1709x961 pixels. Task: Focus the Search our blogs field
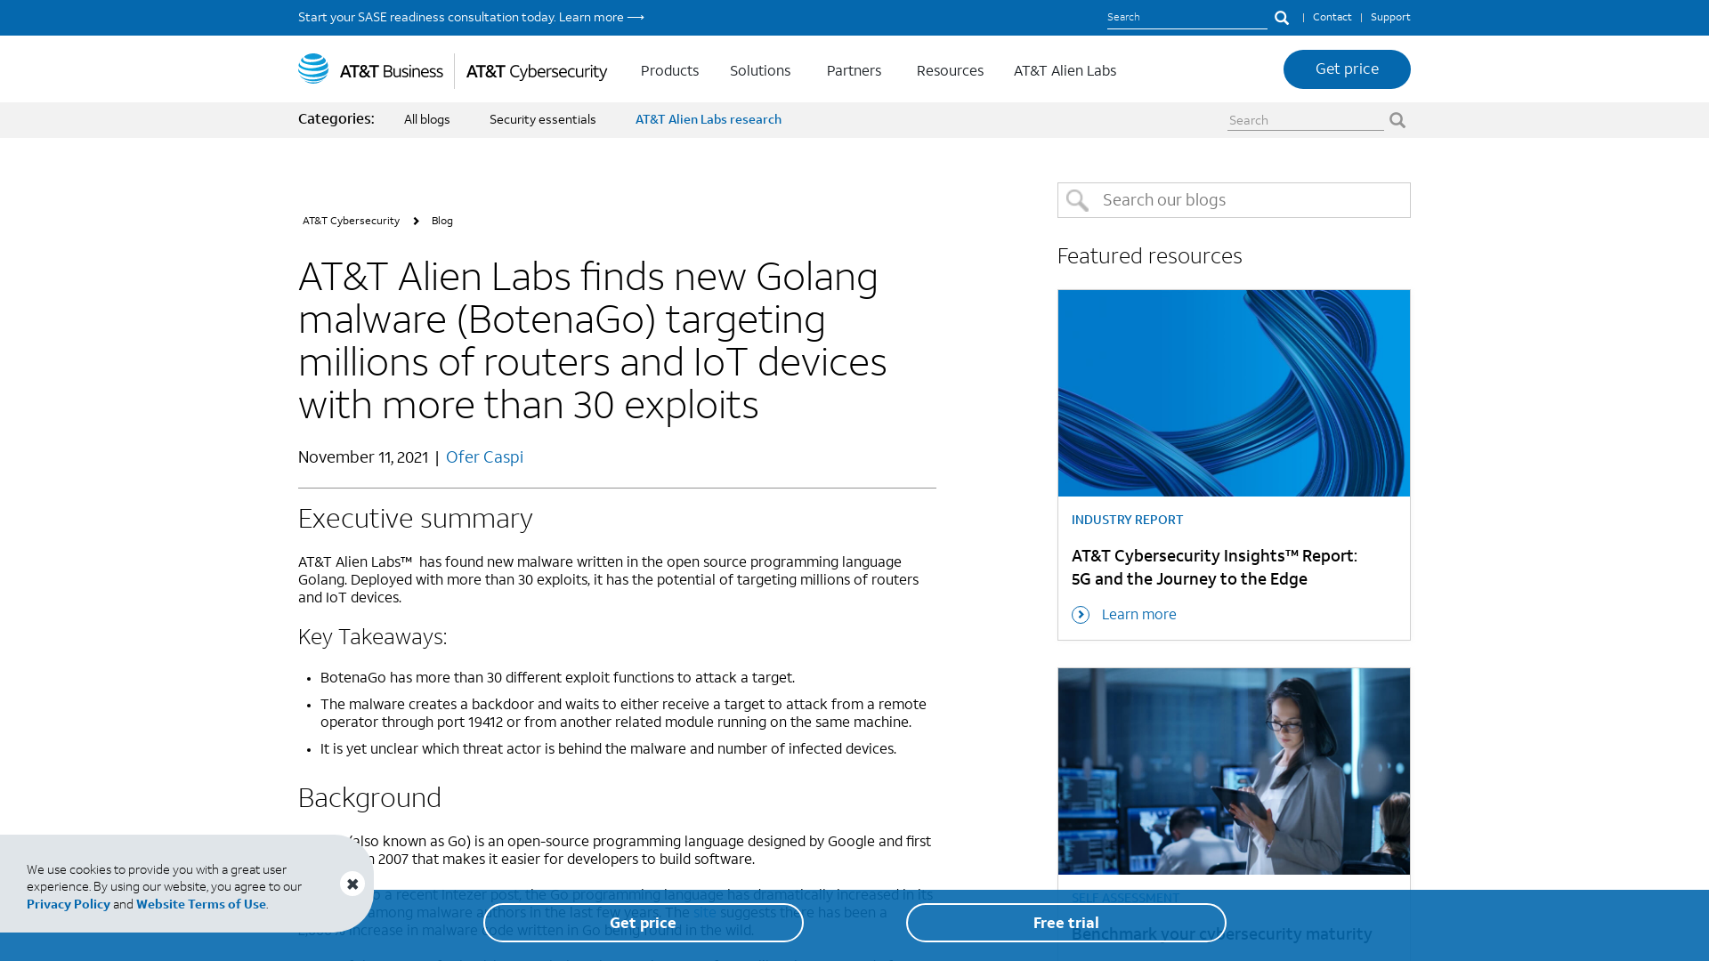point(1234,200)
